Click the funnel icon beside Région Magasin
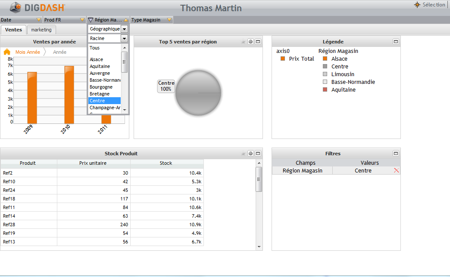Image resolution: width=450 pixels, height=277 pixels. [91, 20]
